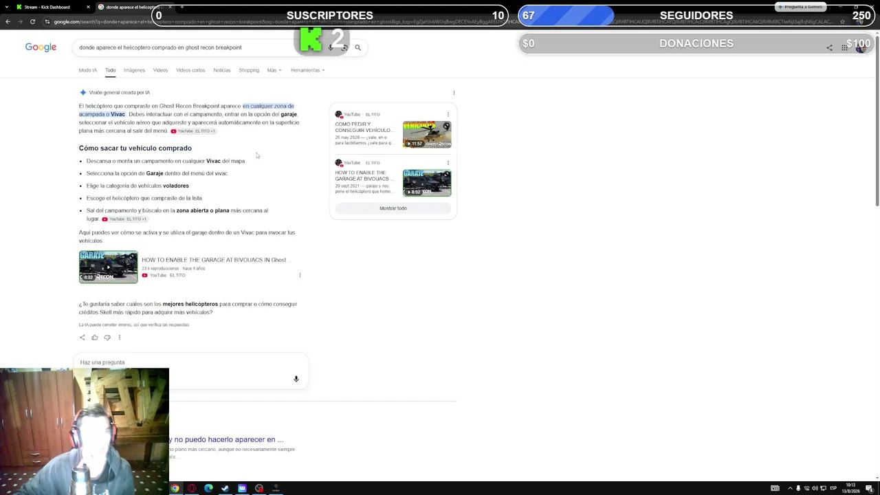Screen dimensions: 880x495
Task: Select the Todo results tab
Action: [110, 70]
